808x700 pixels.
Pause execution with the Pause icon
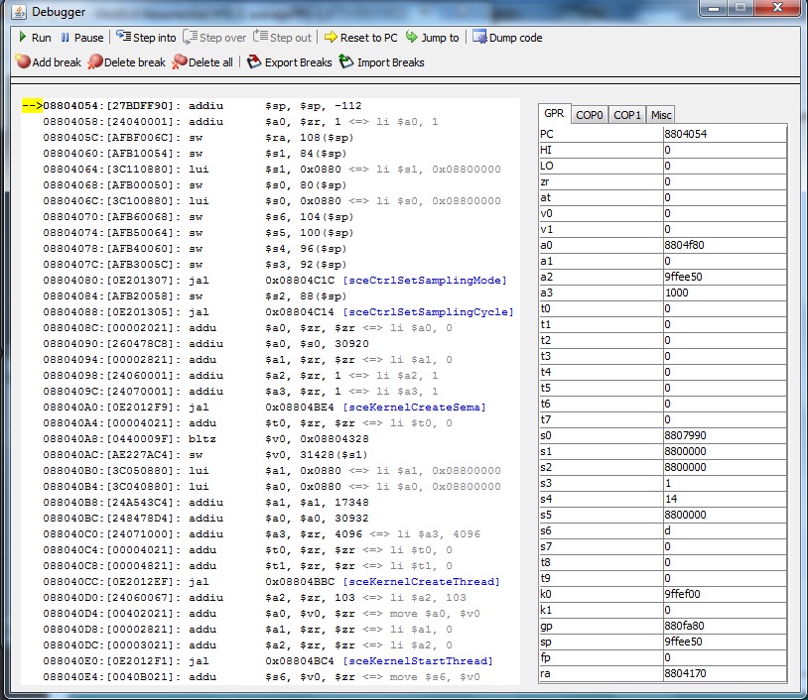[x=67, y=38]
